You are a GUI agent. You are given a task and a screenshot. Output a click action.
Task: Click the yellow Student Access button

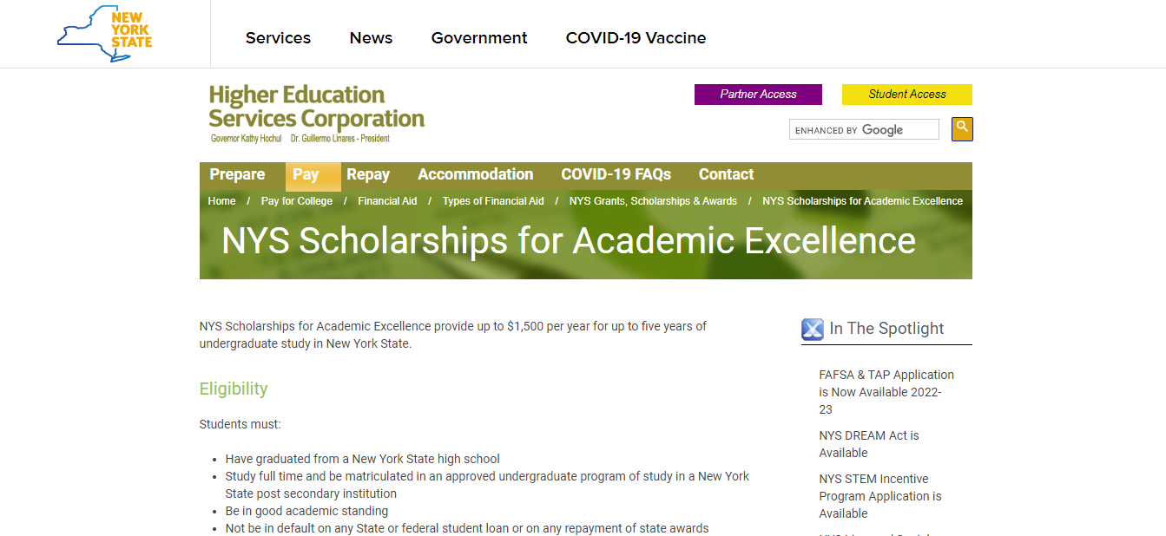click(x=906, y=95)
